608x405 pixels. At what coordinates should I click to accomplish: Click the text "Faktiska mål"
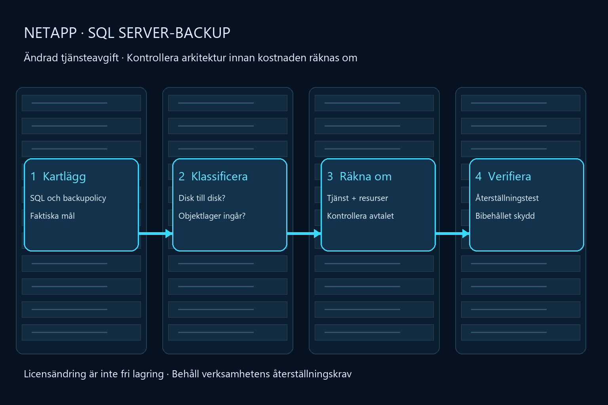(52, 216)
